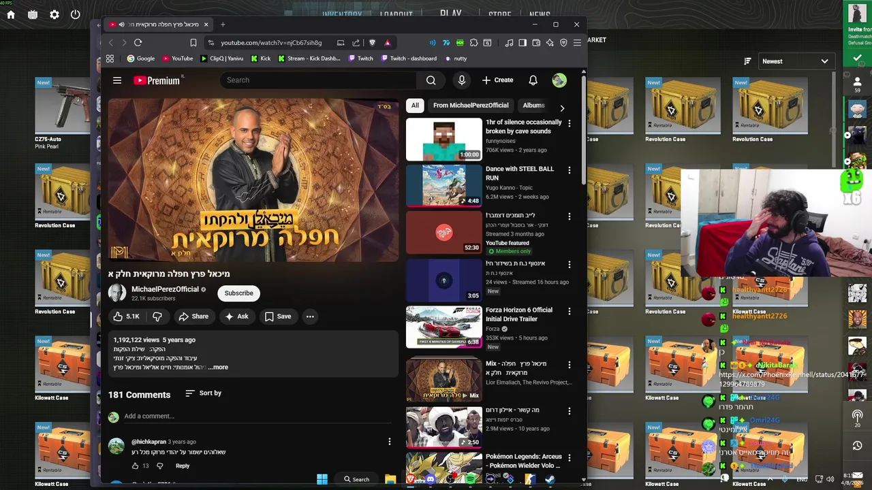872x490 pixels.
Task: Start voice search with microphone icon
Action: (462, 80)
